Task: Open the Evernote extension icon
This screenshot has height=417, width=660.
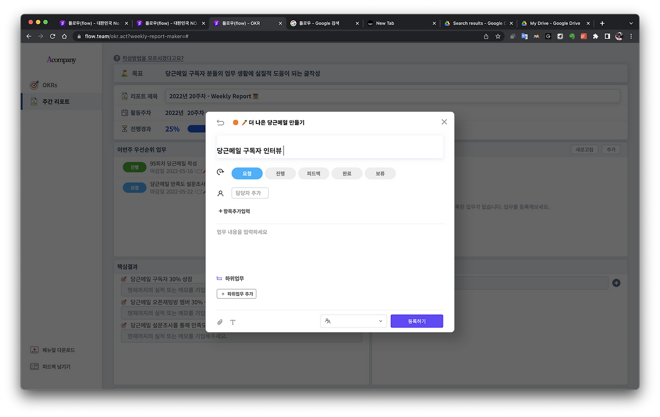Action: point(572,36)
